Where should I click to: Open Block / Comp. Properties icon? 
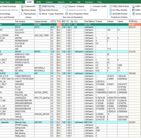pos(40,14)
